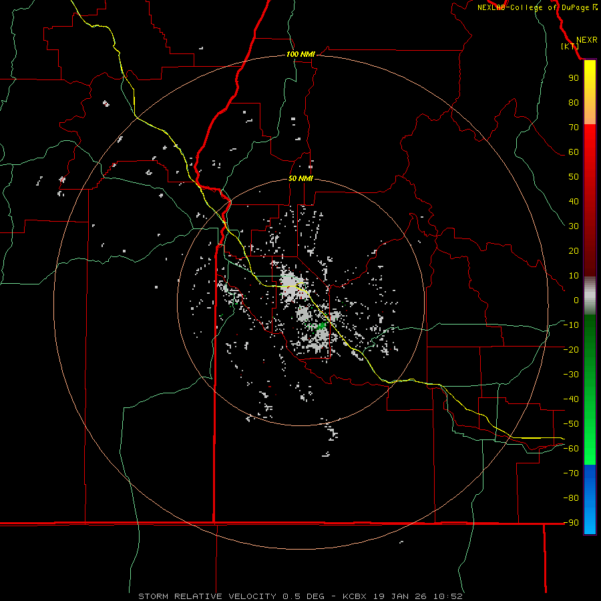Screen dimensions: 601x601
Task: Pick the orange segment of the color bar
Action: pos(590,111)
